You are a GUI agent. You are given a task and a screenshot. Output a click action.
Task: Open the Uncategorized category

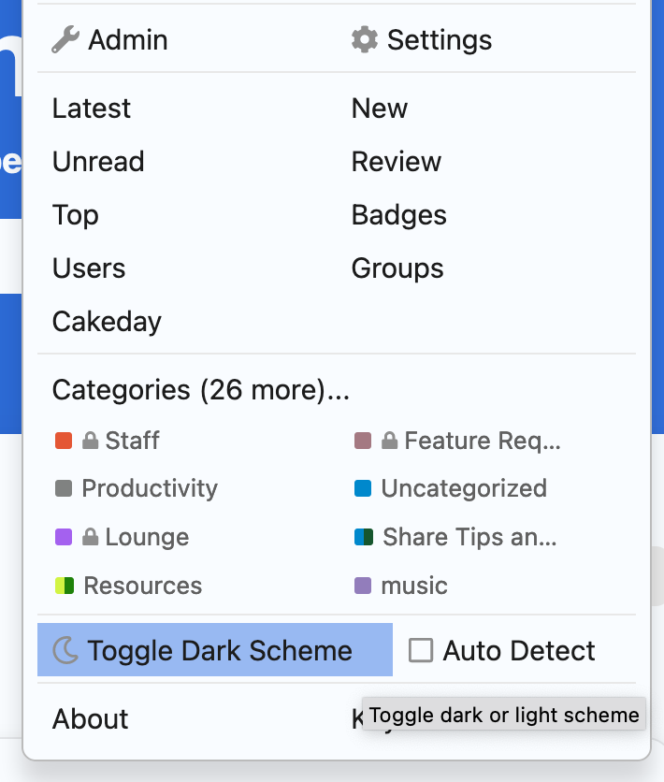pyautogui.click(x=464, y=488)
